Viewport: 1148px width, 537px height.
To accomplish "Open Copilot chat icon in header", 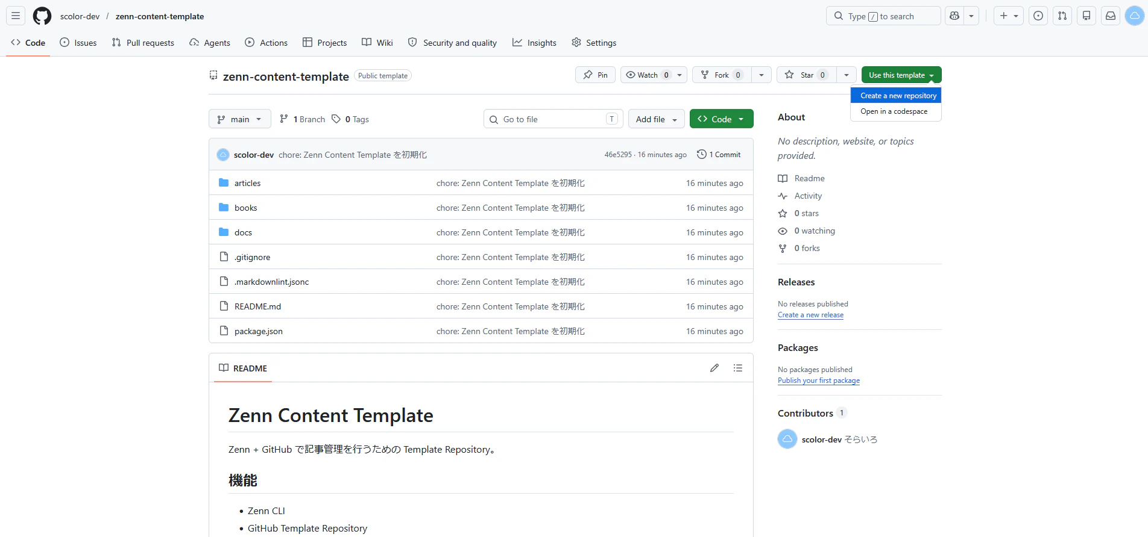I will point(954,16).
